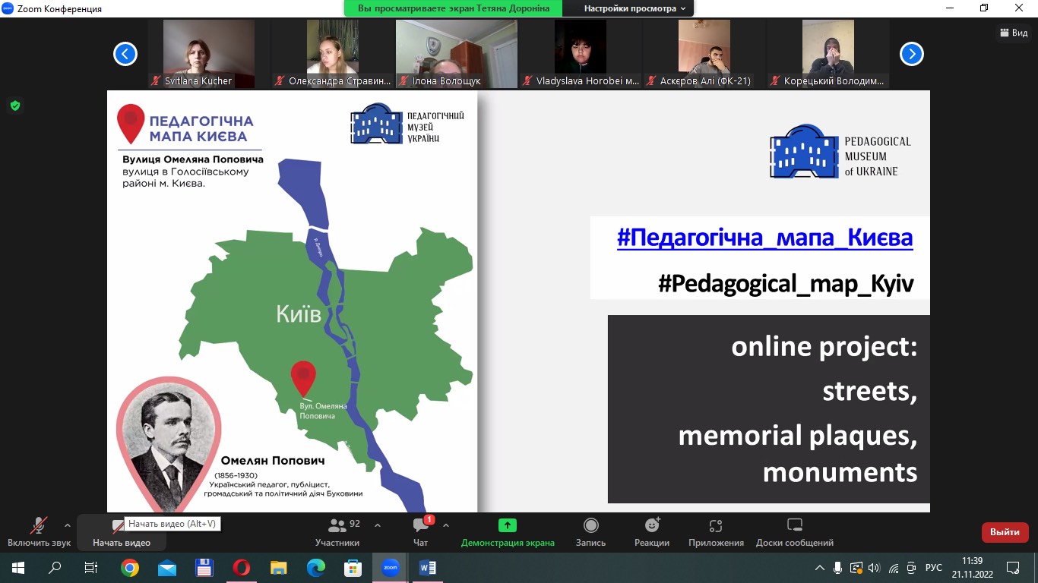
Task: Open Word from the Windows taskbar
Action: click(x=427, y=568)
